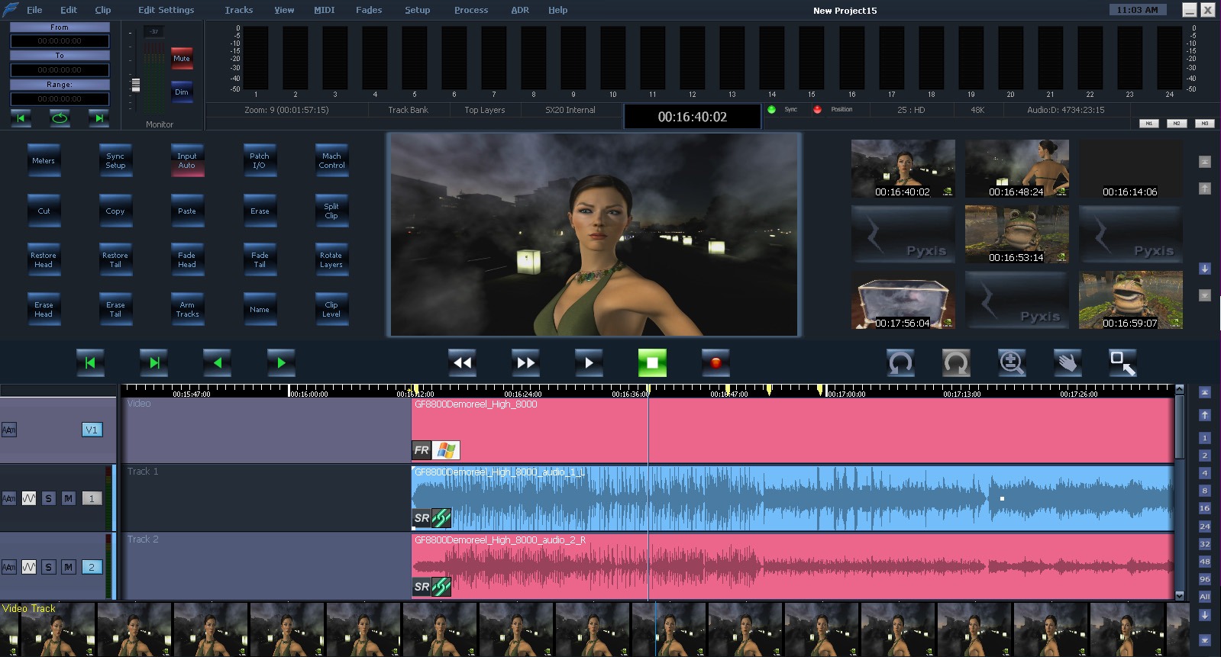Click the Erase Head button
1221x657 pixels.
point(44,310)
